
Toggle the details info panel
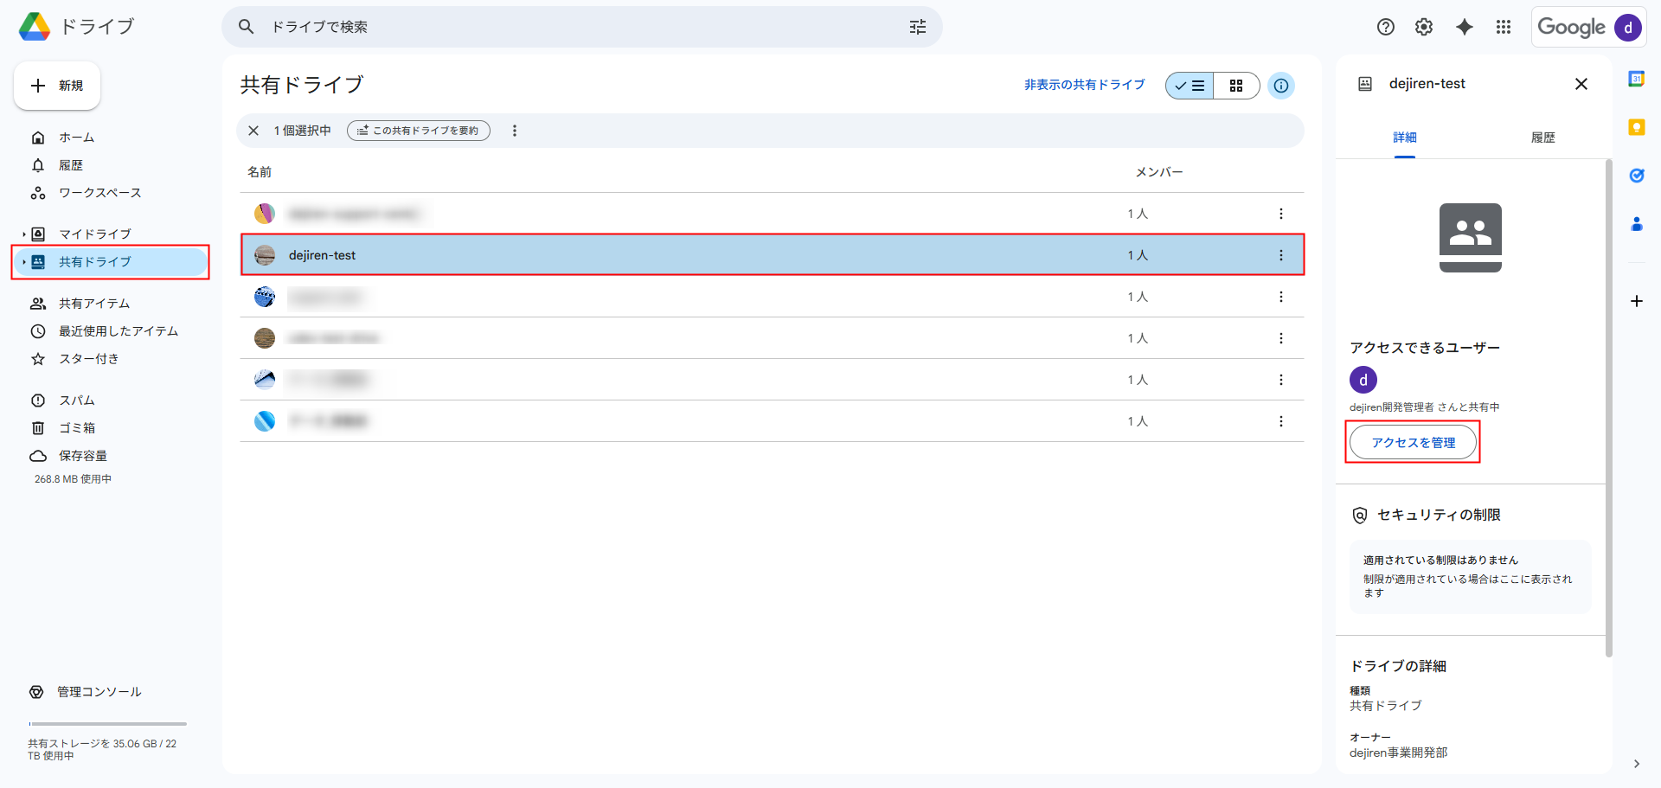[1281, 86]
